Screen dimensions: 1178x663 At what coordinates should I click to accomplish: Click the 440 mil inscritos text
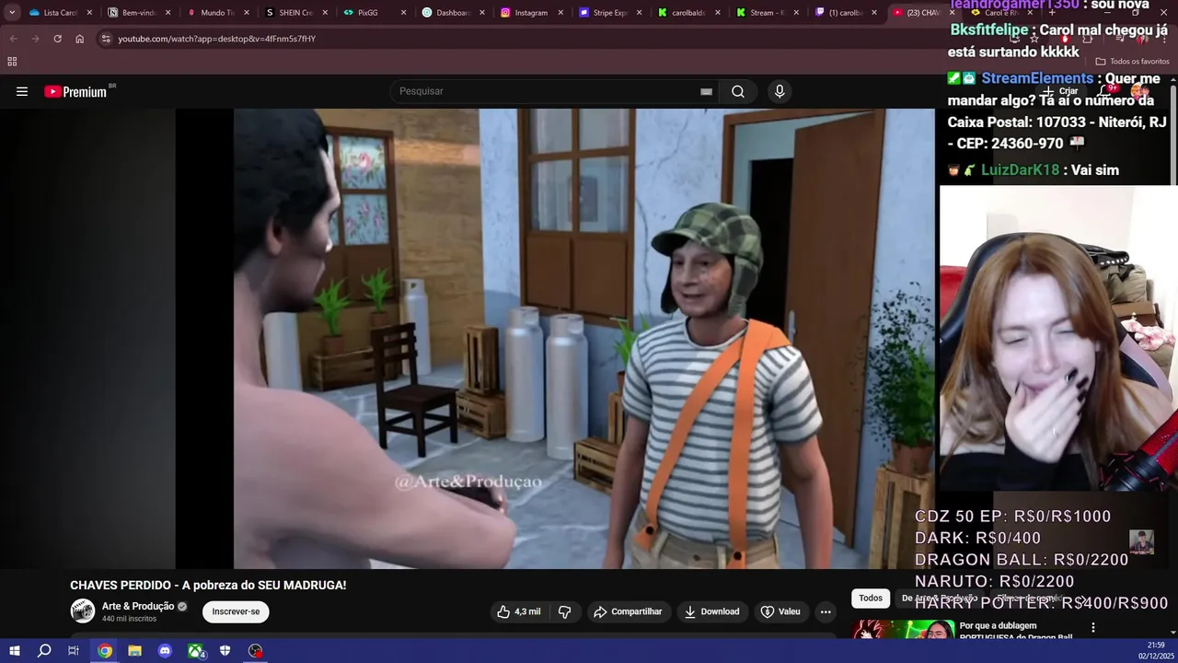coord(129,619)
